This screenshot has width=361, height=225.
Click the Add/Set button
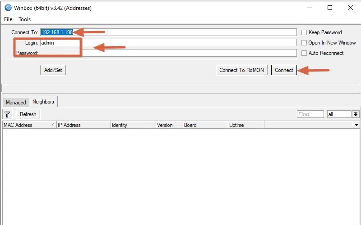pyautogui.click(x=53, y=70)
